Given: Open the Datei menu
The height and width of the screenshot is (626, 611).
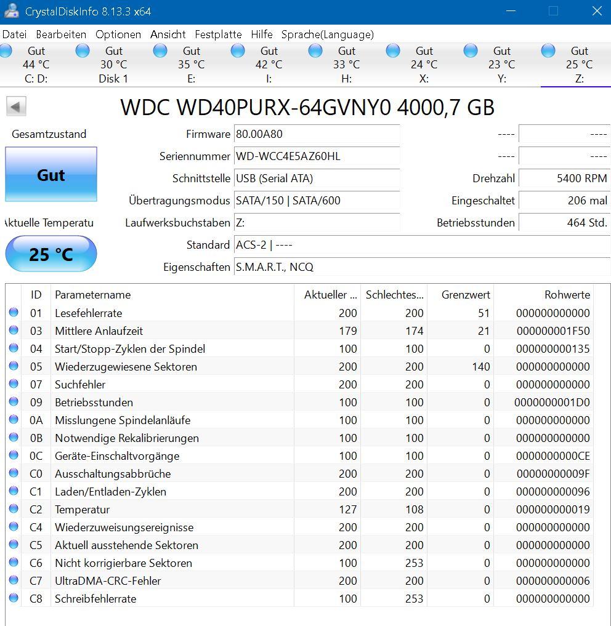Looking at the screenshot, I should [x=14, y=34].
